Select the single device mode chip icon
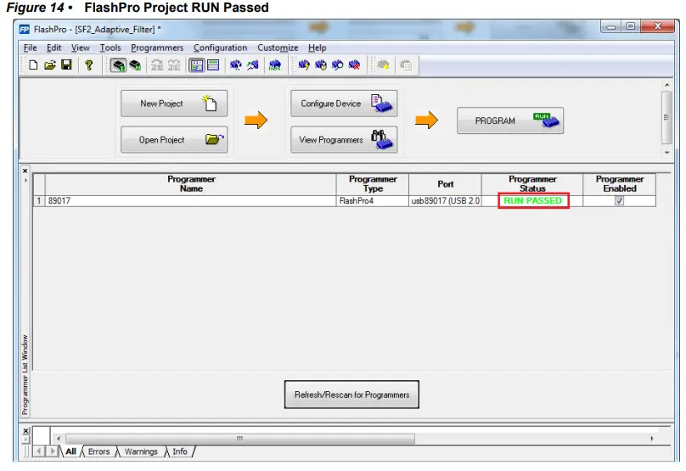Viewport: 686px width, 471px height. (118, 65)
